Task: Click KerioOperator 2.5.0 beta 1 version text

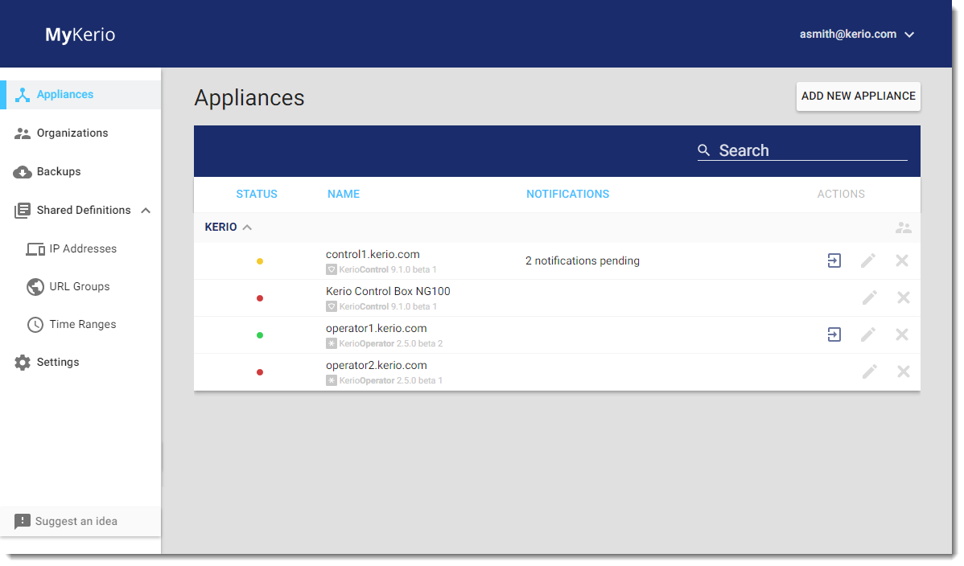Action: click(390, 380)
